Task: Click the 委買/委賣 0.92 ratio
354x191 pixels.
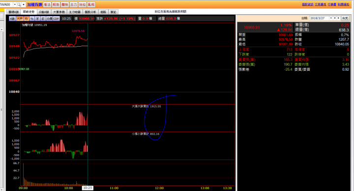Action: [x=346, y=69]
